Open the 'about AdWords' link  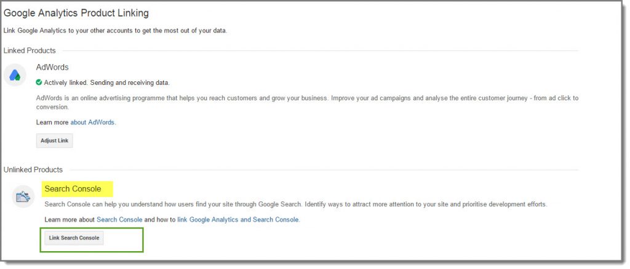[93, 122]
